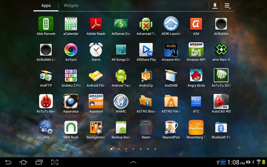Open AllShare Play

click(146, 50)
